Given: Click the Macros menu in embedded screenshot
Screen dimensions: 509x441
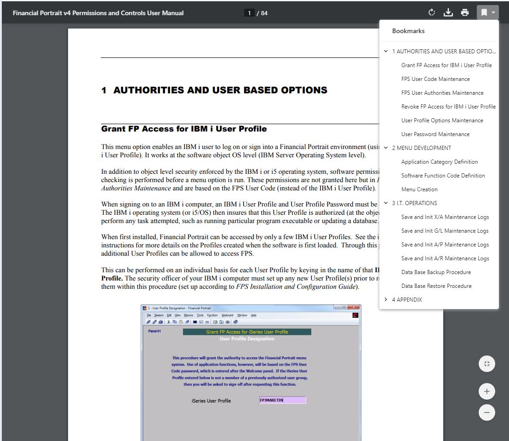Looking at the screenshot, I should point(188,315).
